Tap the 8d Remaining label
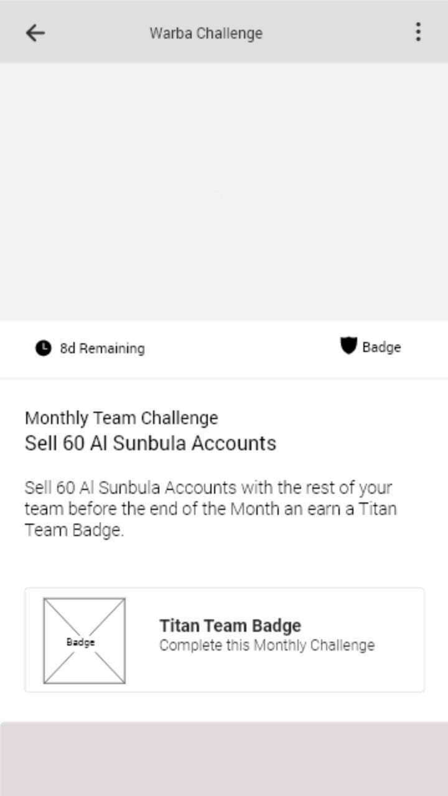This screenshot has width=448, height=796. point(102,348)
